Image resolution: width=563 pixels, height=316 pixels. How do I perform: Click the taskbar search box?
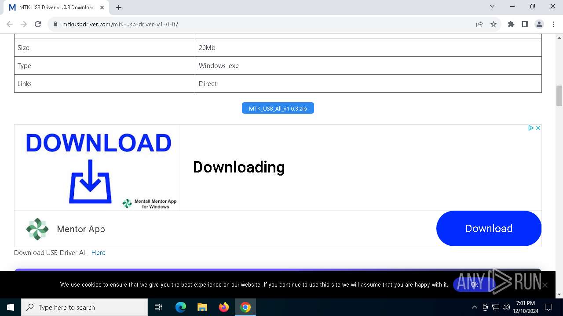click(84, 307)
